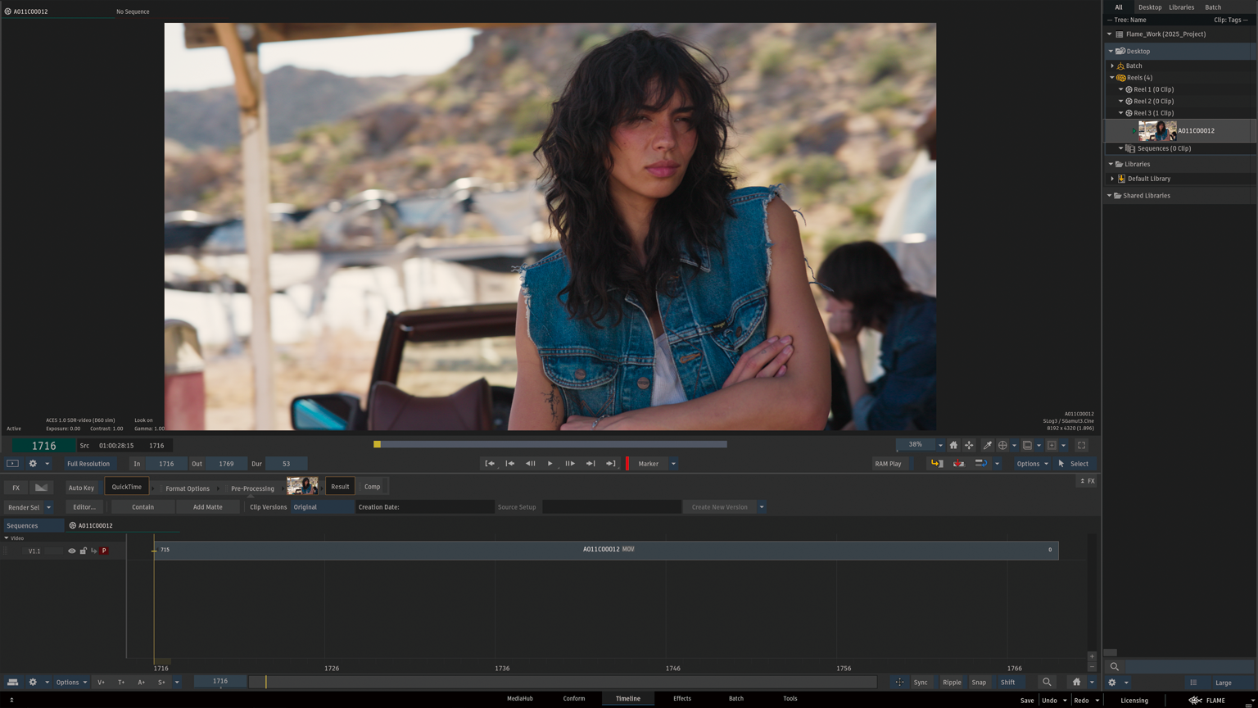This screenshot has width=1258, height=708.
Task: Step back one frame
Action: pyautogui.click(x=530, y=464)
